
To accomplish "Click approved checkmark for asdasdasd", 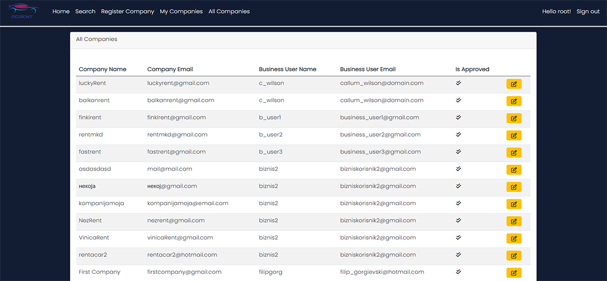I will pos(458,169).
